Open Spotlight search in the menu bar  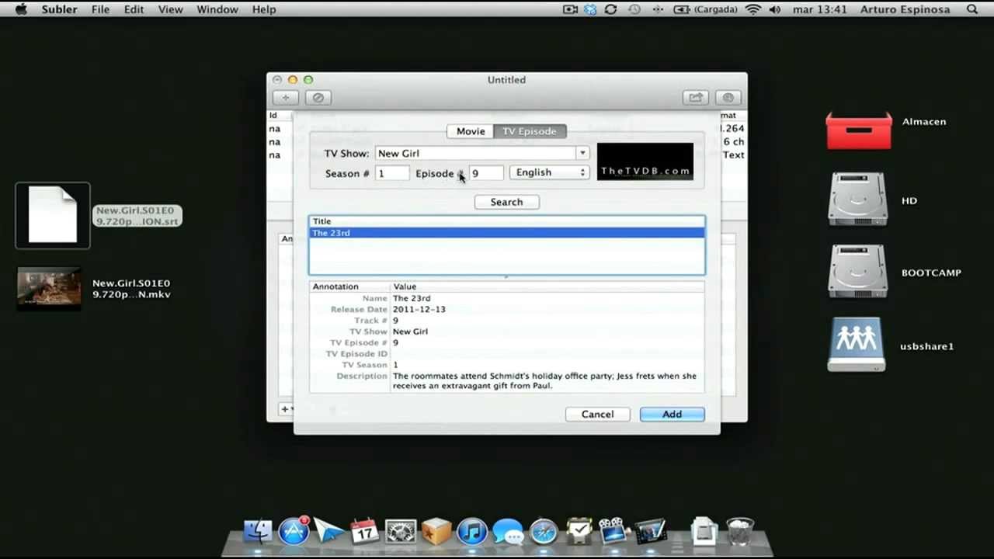point(972,9)
